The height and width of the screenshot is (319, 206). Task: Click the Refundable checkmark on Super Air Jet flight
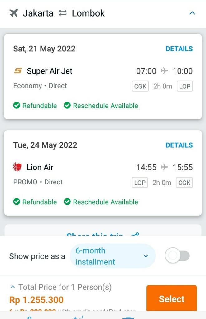(17, 106)
